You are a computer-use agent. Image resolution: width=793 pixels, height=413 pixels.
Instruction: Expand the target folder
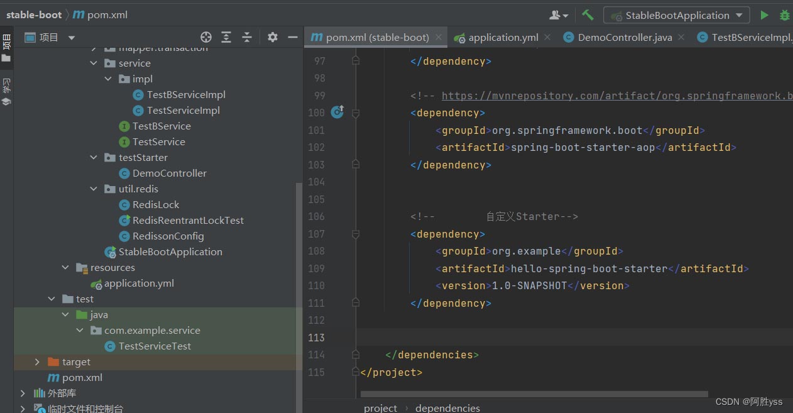pos(37,362)
